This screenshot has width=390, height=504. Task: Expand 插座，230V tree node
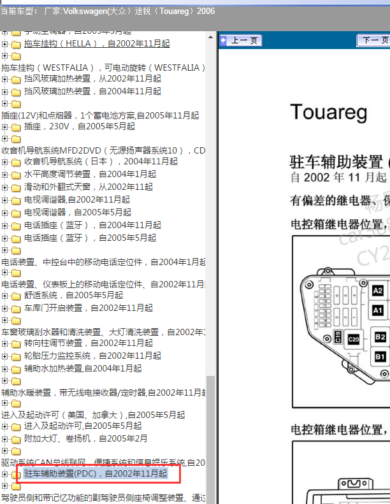click(x=4, y=127)
